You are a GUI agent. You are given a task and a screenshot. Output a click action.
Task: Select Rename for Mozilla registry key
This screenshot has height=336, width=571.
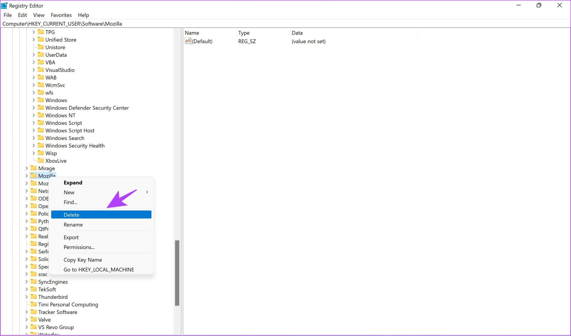tap(73, 224)
